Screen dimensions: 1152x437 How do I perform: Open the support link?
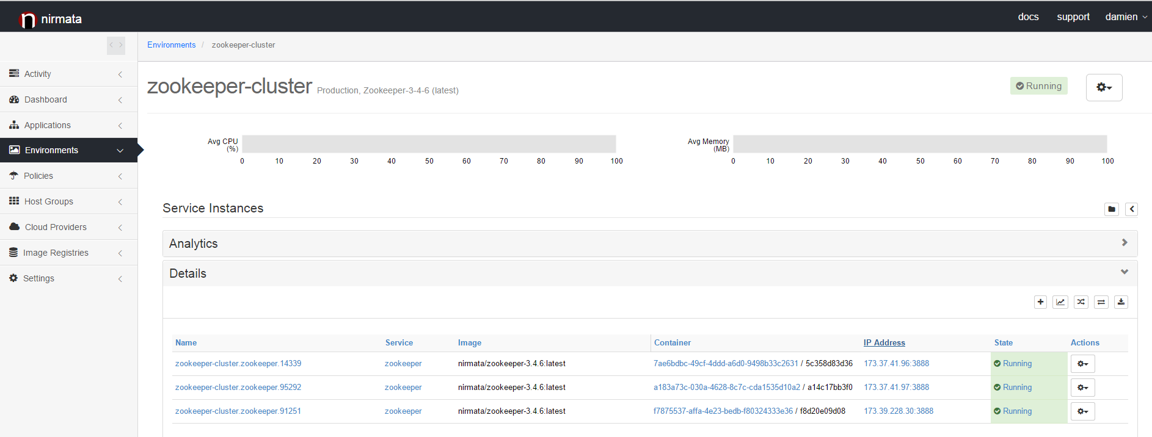coord(1073,17)
